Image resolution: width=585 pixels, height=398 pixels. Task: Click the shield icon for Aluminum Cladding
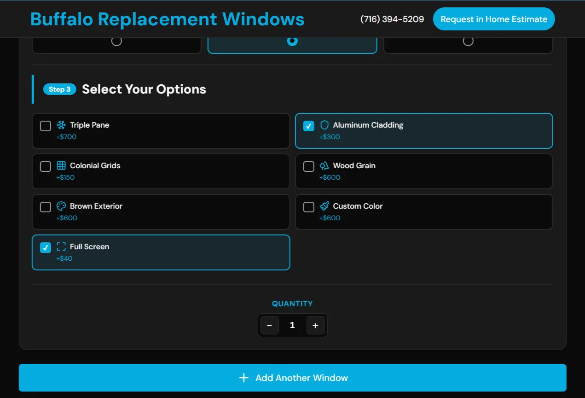point(324,125)
